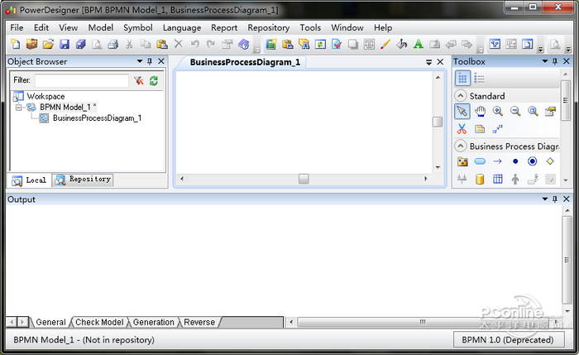Pin the Object Browser panel
579x355 pixels.
[x=150, y=61]
